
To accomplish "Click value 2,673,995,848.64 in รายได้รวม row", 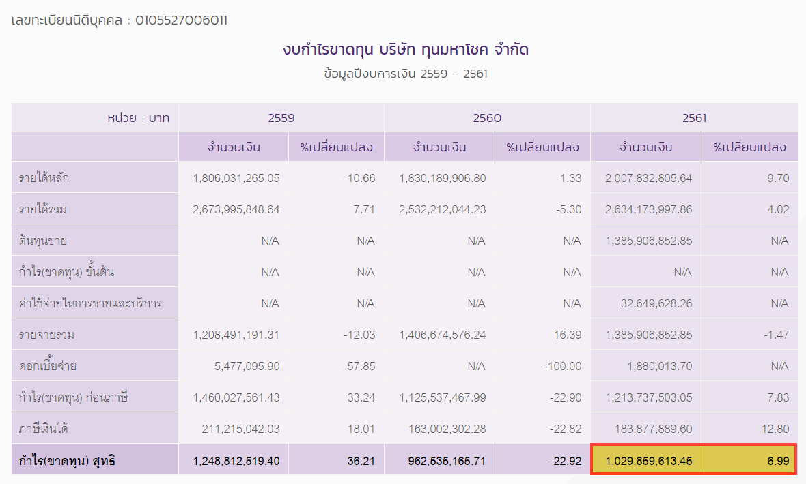I will [x=236, y=209].
